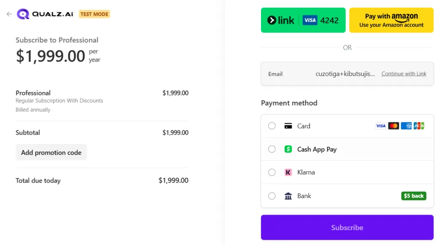Click the Qualz.ai logo icon
This screenshot has width=438, height=245.
pyautogui.click(x=23, y=14)
